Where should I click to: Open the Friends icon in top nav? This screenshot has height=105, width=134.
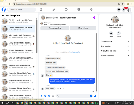(x=54, y=9)
